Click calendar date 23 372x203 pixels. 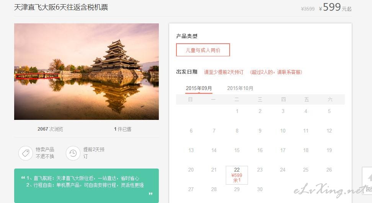pyautogui.click(x=260, y=170)
